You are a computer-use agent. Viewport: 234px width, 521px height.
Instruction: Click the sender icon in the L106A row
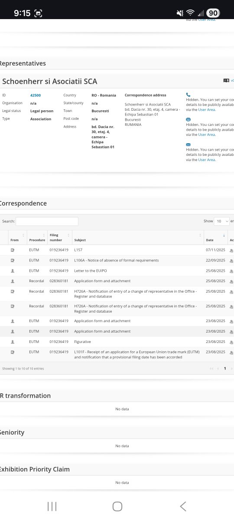tap(13, 260)
